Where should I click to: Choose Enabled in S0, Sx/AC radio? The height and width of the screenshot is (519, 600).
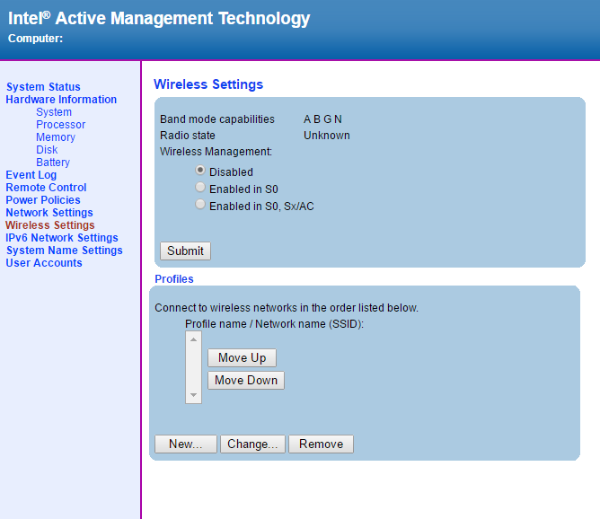coord(200,205)
